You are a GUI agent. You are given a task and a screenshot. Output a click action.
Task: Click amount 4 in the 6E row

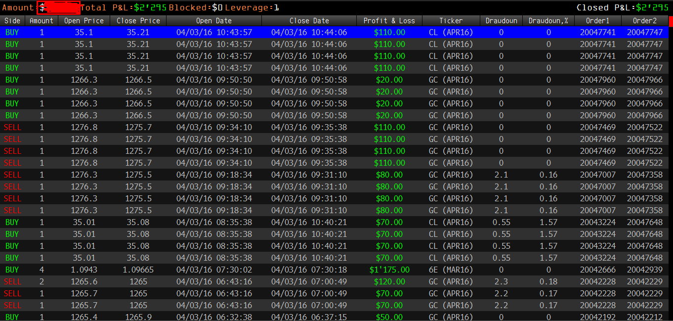(x=42, y=270)
